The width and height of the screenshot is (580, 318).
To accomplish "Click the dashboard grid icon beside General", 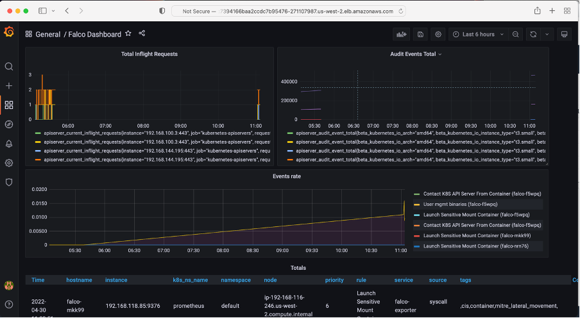I will (28, 35).
